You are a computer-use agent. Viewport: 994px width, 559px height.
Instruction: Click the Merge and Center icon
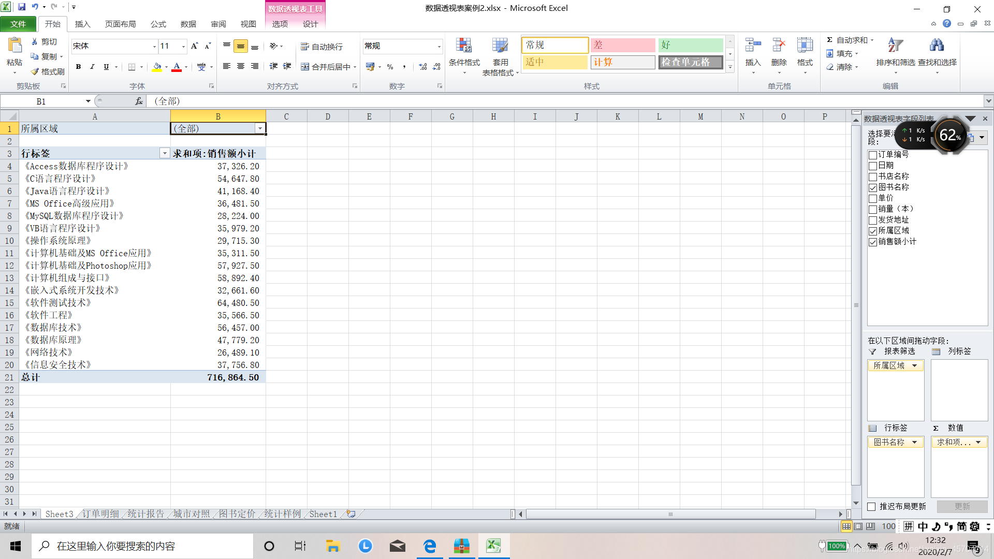coord(305,67)
